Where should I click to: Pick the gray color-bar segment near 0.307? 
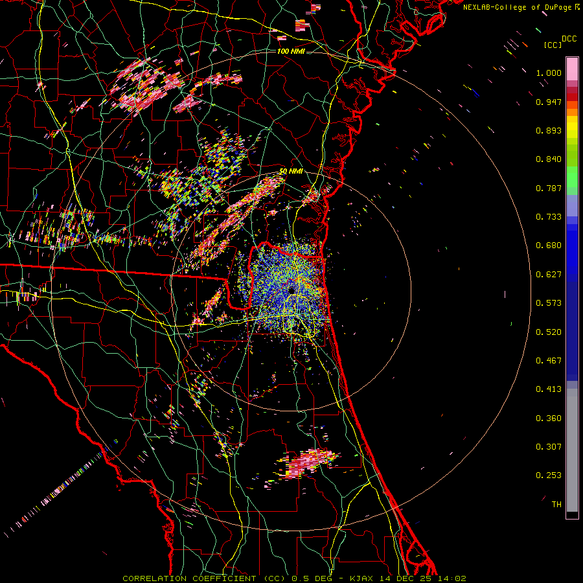pos(572,450)
